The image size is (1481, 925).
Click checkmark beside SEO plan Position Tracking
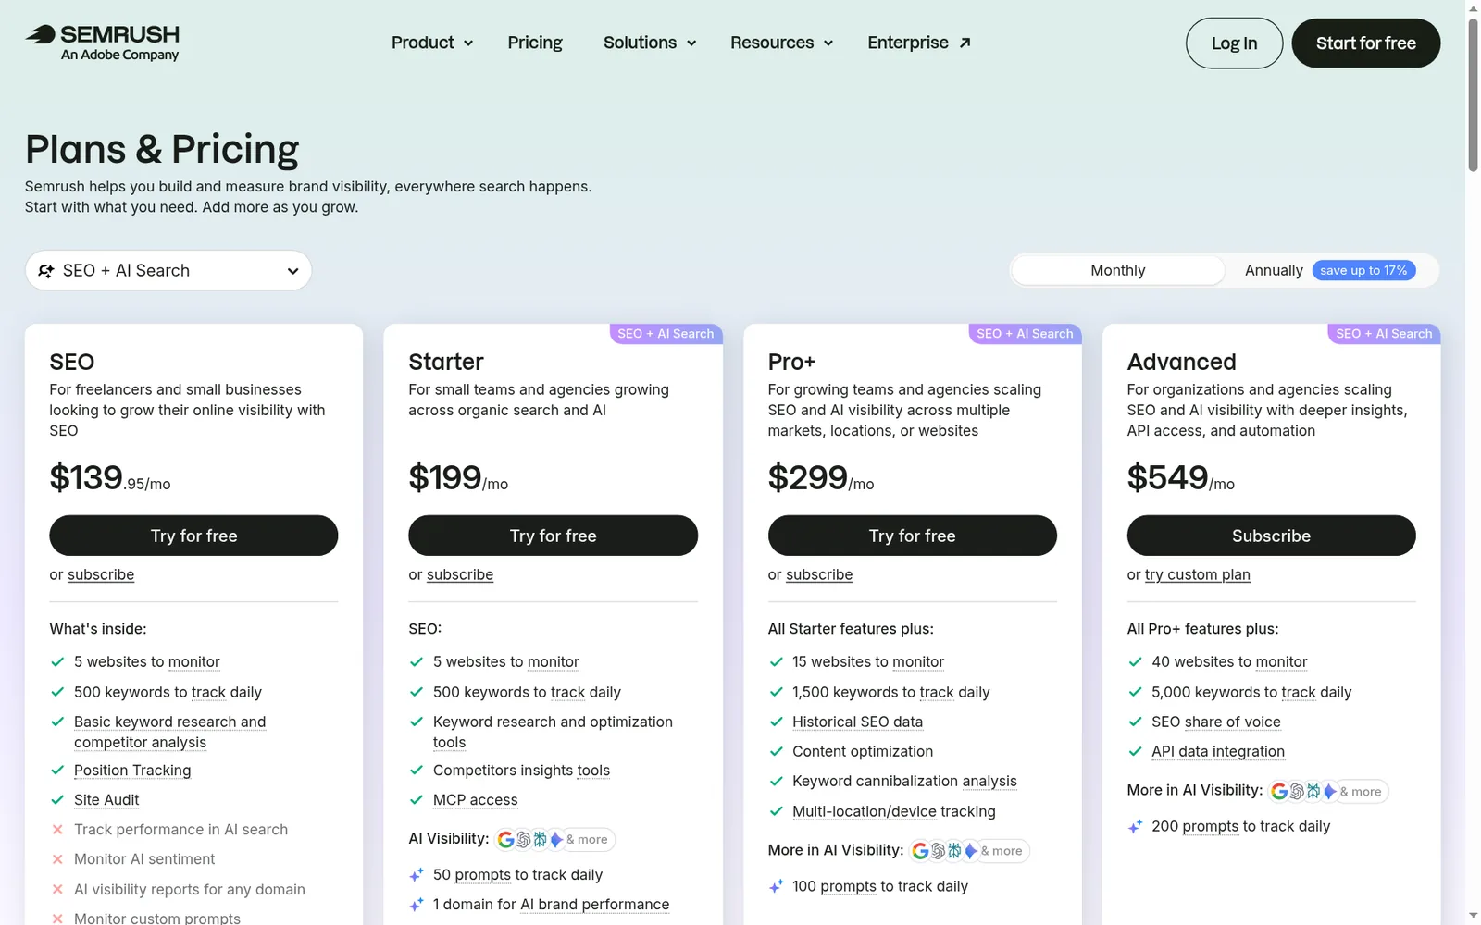tap(57, 771)
